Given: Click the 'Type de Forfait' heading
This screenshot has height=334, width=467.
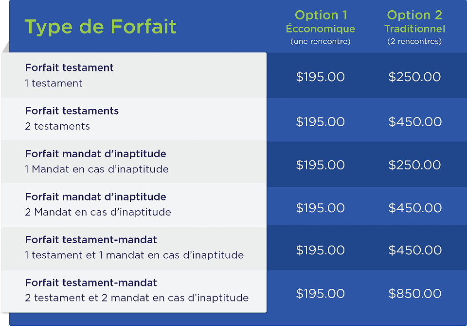Looking at the screenshot, I should click(100, 27).
